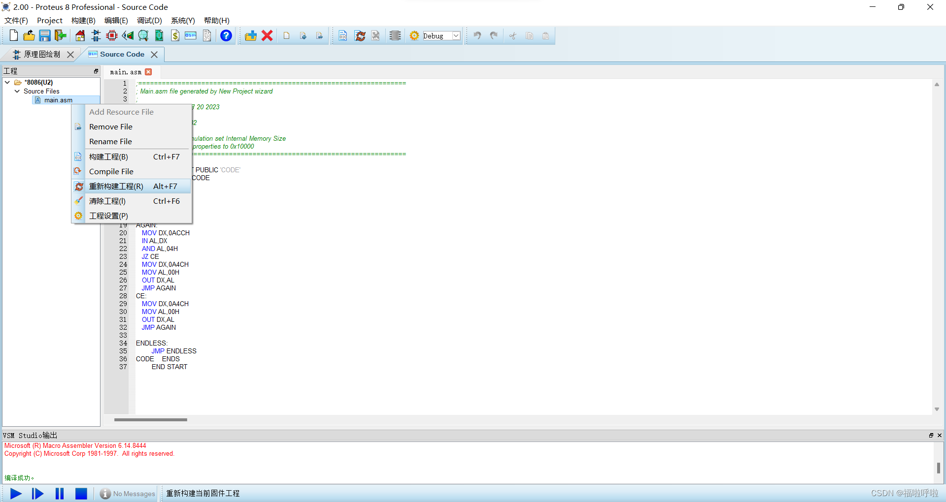Click the Step simulation button
Viewport: 946px width, 502px height.
(x=37, y=494)
